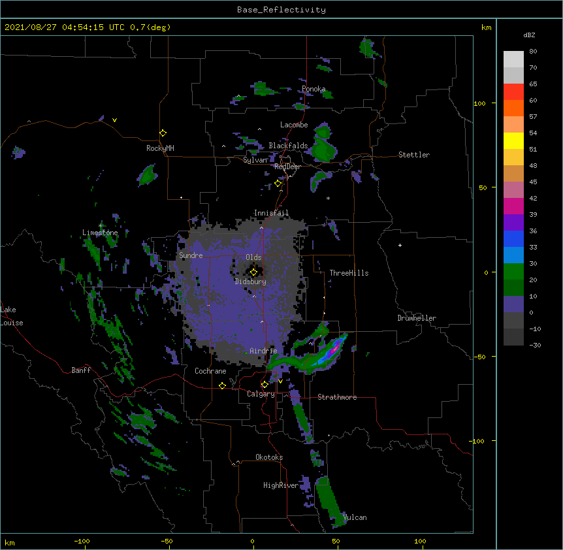Image resolution: width=563 pixels, height=550 pixels.
Task: Click the Strathmore city label
Action: [337, 397]
